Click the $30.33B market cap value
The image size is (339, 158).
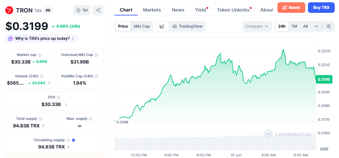tap(21, 62)
